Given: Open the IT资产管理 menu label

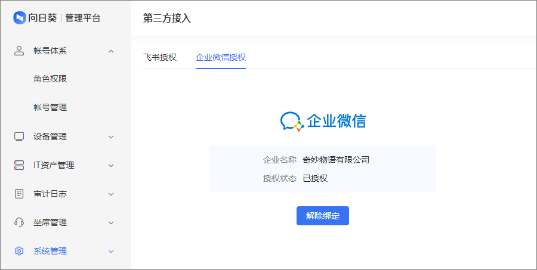Looking at the screenshot, I should (x=54, y=165).
